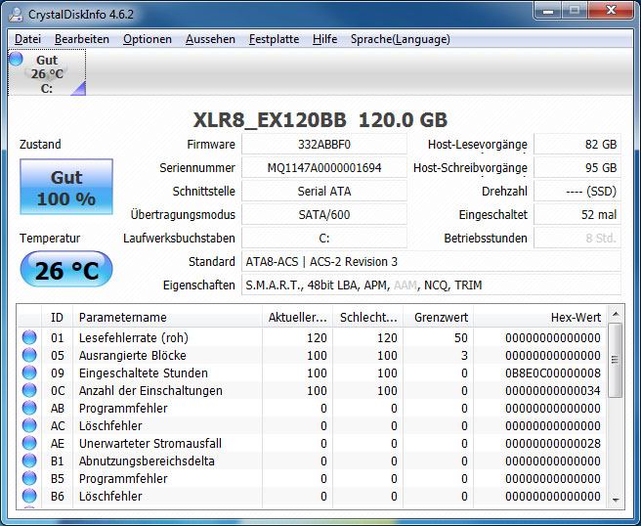
Task: Click the Host-Schreibvorgänge value 95 GB
Action: (577, 168)
